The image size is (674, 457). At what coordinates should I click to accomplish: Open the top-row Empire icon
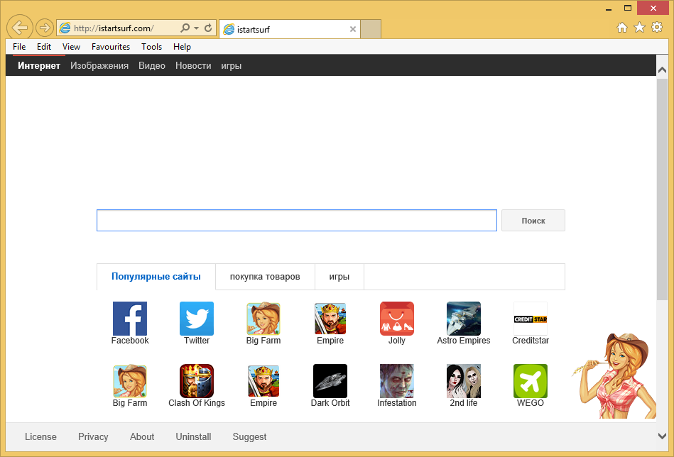coord(330,319)
